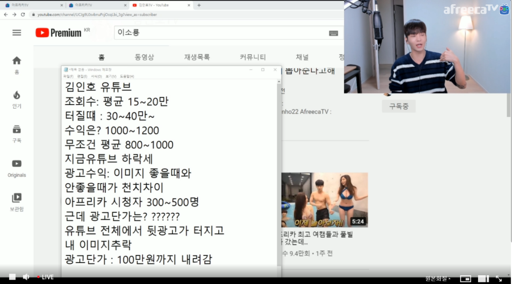Click the line '수익은? 1000~1200'
The width and height of the screenshot is (512, 284).
click(x=112, y=130)
